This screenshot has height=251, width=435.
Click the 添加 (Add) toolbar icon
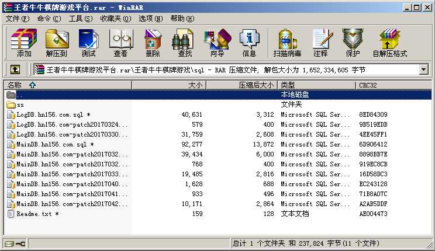(24, 39)
